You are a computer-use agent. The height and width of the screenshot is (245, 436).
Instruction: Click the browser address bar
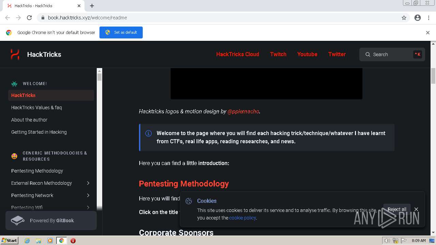point(218,18)
